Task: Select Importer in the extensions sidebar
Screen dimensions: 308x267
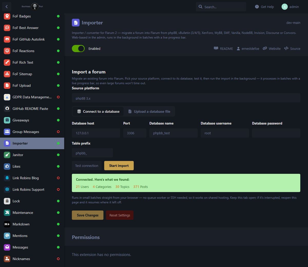Action: tap(32, 143)
